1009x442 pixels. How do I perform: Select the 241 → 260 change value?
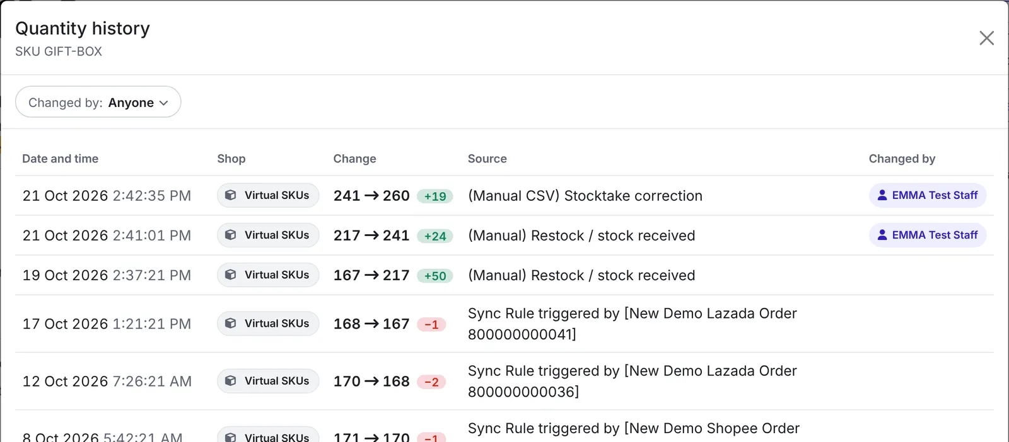pyautogui.click(x=371, y=196)
